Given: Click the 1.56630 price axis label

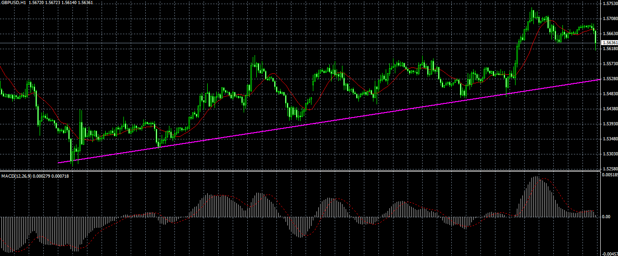Looking at the screenshot, I should [x=610, y=34].
